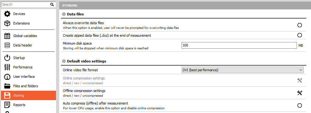Screen dimensions: 311x113
Task: Click the Files and folders icon
Action: coord(7,86)
